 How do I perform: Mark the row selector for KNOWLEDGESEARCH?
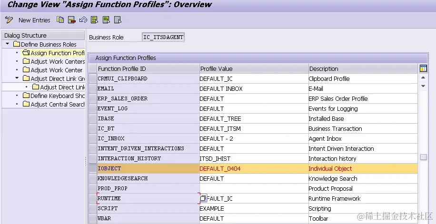click(x=93, y=179)
